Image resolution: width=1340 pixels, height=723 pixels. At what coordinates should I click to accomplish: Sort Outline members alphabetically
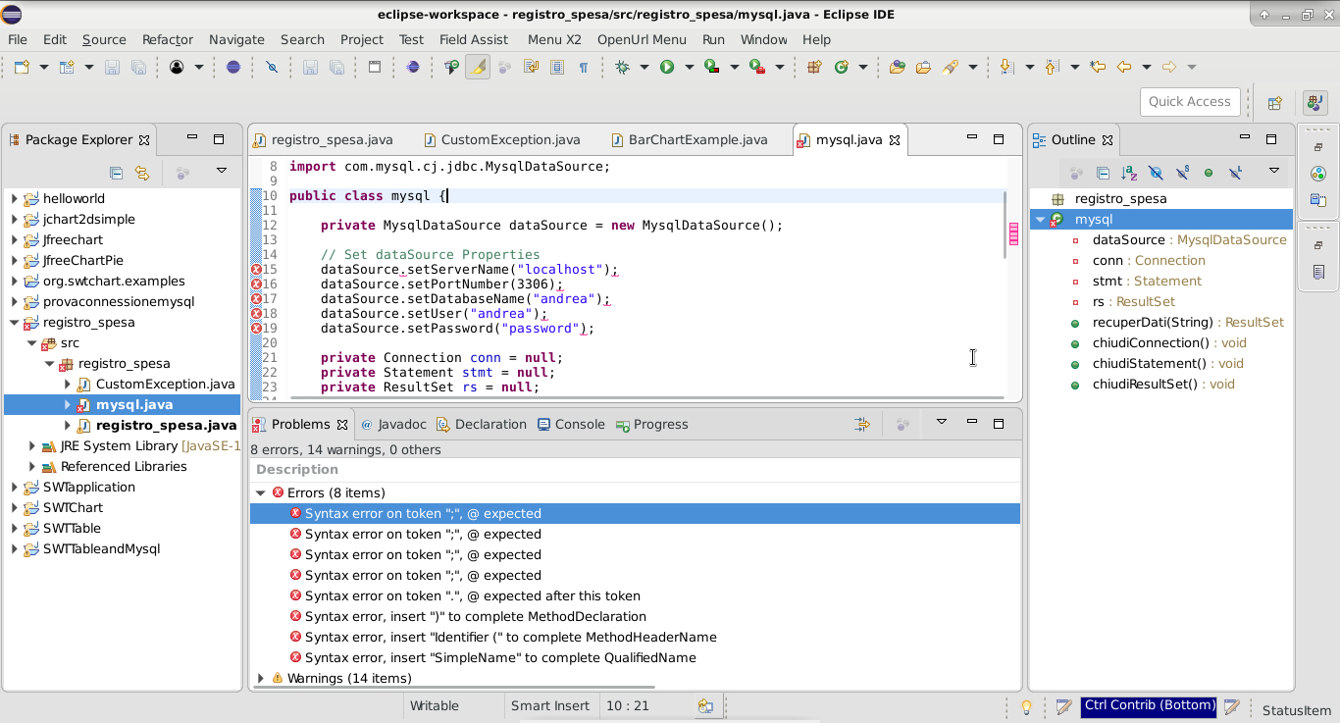pos(1129,173)
